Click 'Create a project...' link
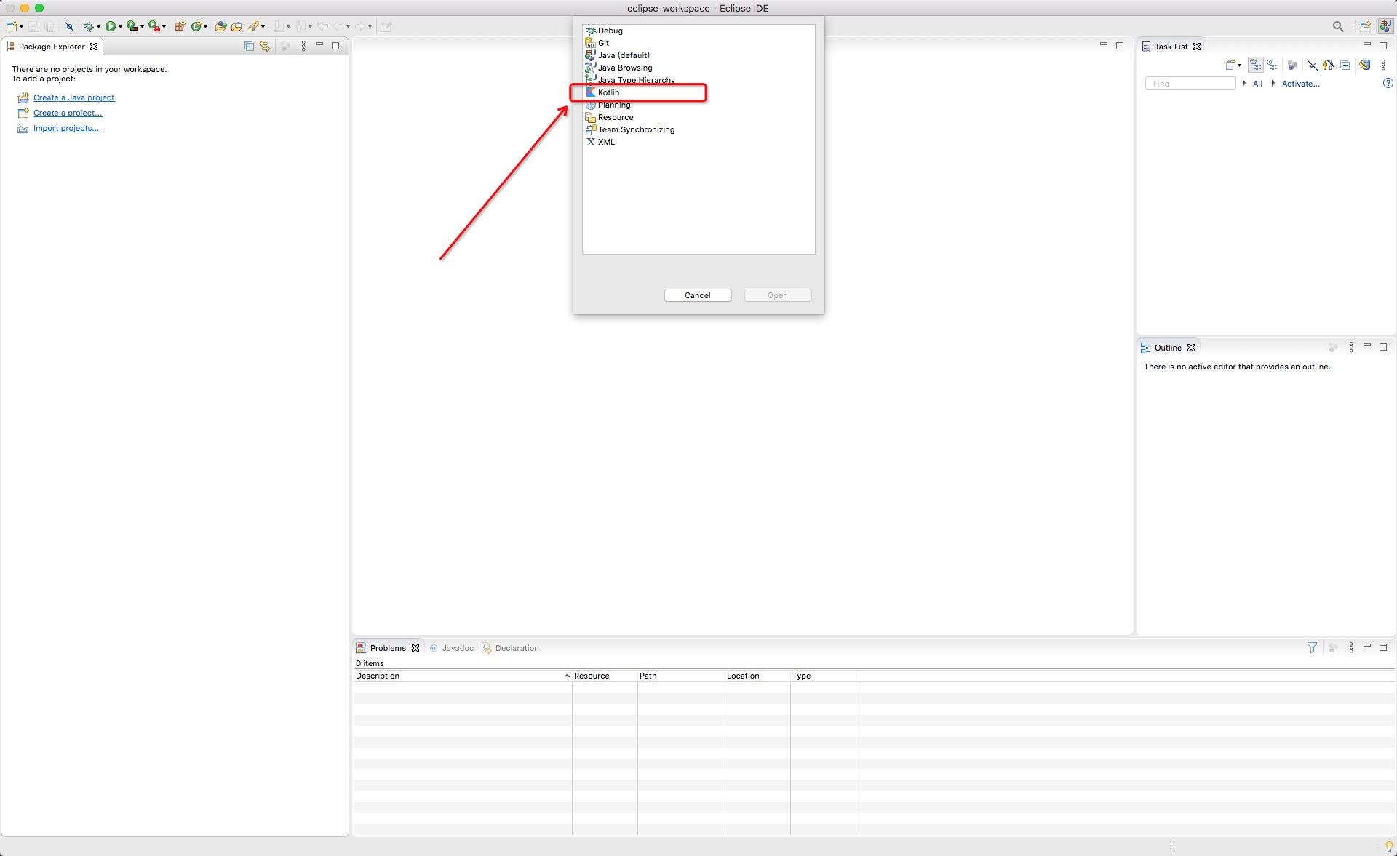The image size is (1397, 856). pos(68,113)
